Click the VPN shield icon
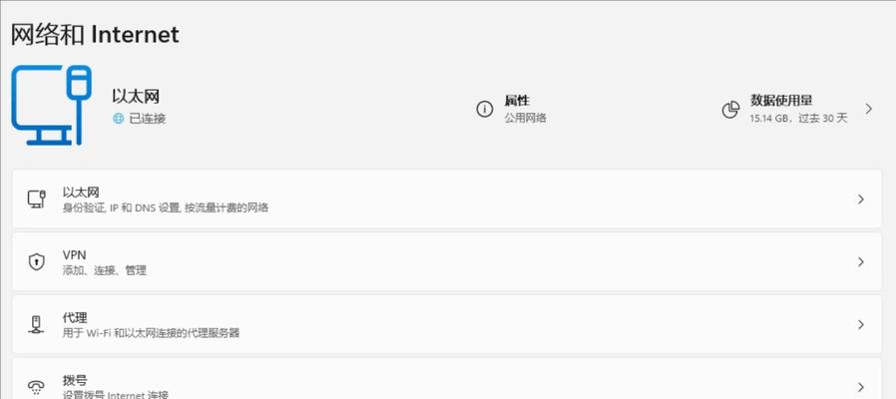Screen dimensions: 896x399 click(x=37, y=261)
